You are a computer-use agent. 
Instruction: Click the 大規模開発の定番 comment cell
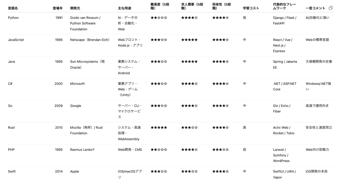coord(318,62)
